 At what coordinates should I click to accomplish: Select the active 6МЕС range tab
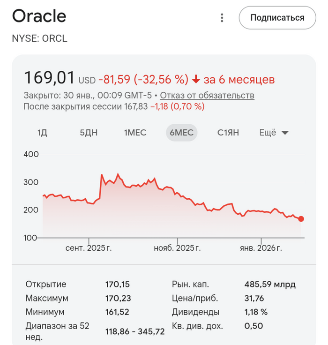182,133
